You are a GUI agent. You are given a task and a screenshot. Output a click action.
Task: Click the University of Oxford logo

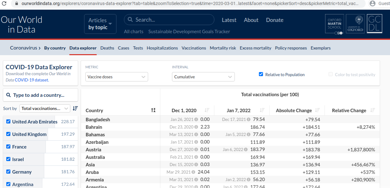[x=355, y=24]
